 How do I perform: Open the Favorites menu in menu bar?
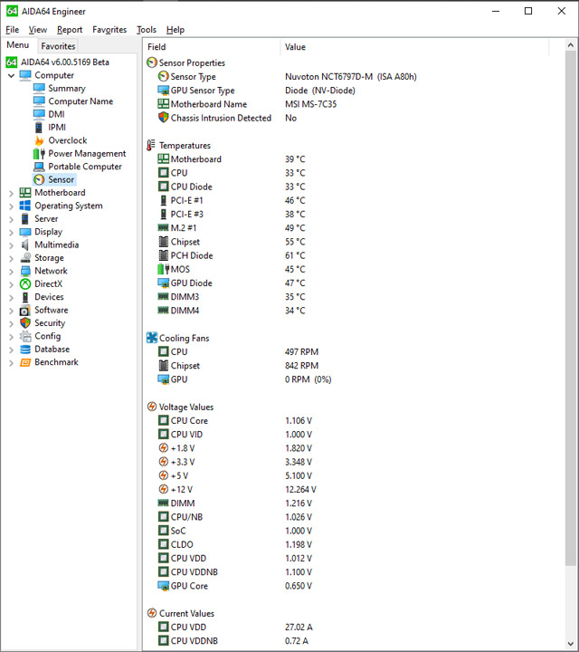click(x=109, y=30)
